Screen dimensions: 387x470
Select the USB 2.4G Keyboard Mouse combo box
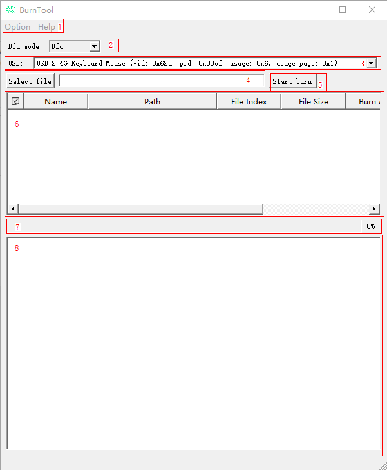click(x=200, y=63)
